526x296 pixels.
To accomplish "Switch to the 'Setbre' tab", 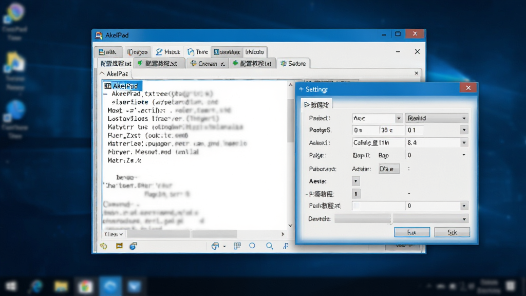I will (293, 63).
